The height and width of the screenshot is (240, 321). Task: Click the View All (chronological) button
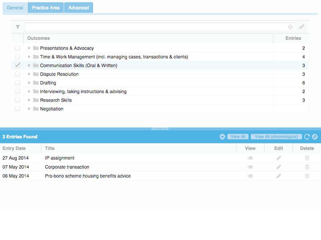coord(277,137)
